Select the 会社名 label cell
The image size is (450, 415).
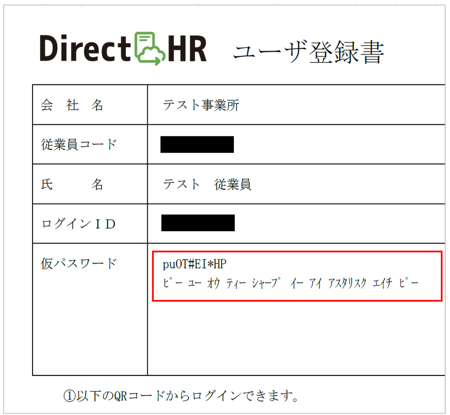pyautogui.click(x=90, y=105)
